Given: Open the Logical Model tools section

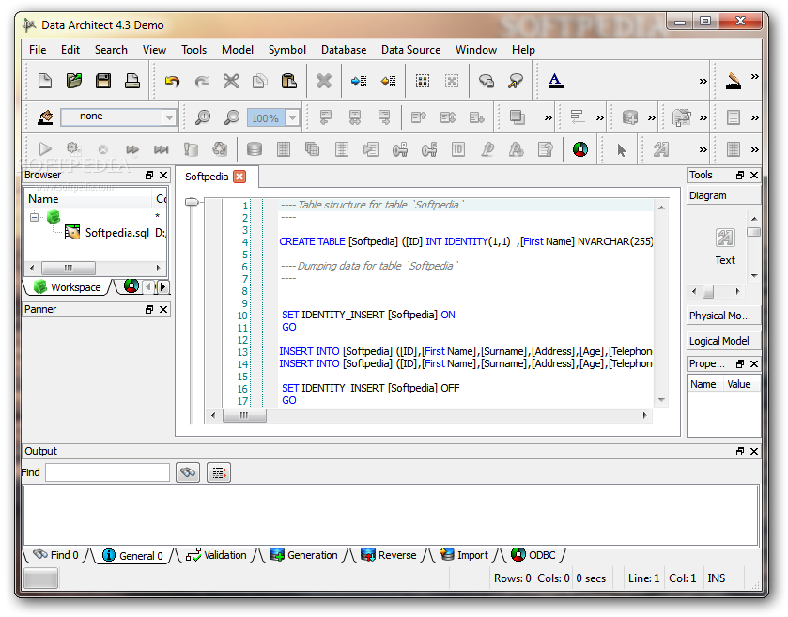Looking at the screenshot, I should (x=722, y=341).
